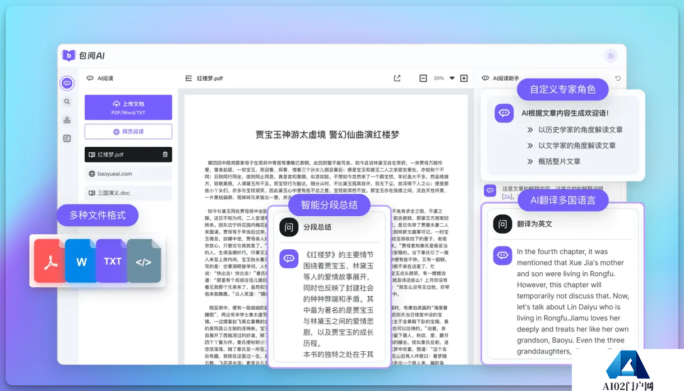The image size is (684, 391).
Task: Open the three-circles icon in the left sidebar
Action: [67, 120]
